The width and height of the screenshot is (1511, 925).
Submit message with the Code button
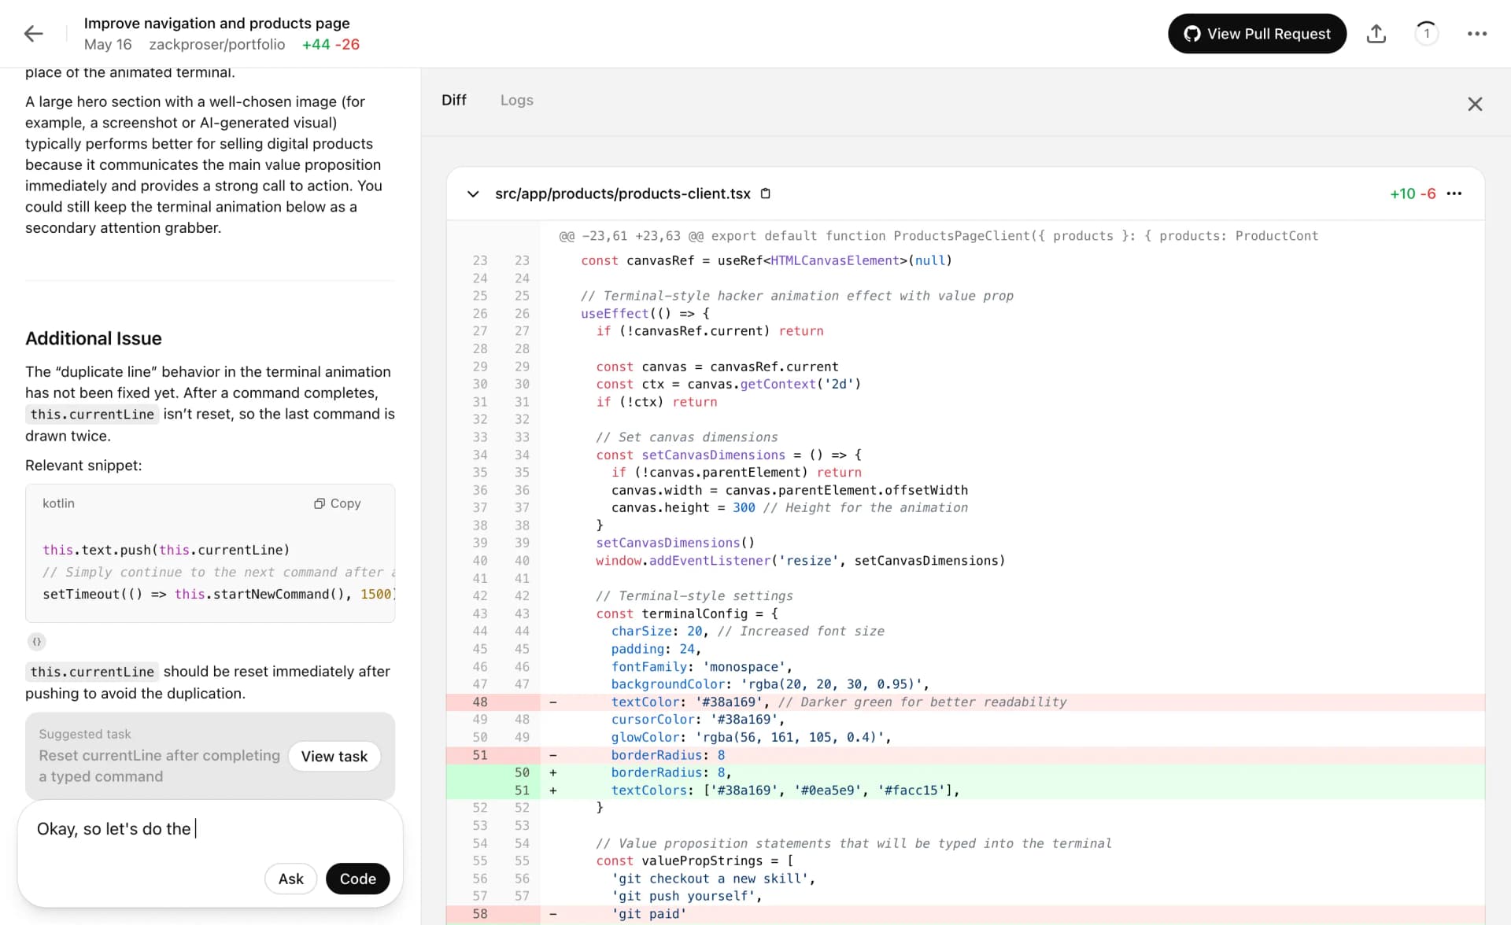click(x=358, y=879)
